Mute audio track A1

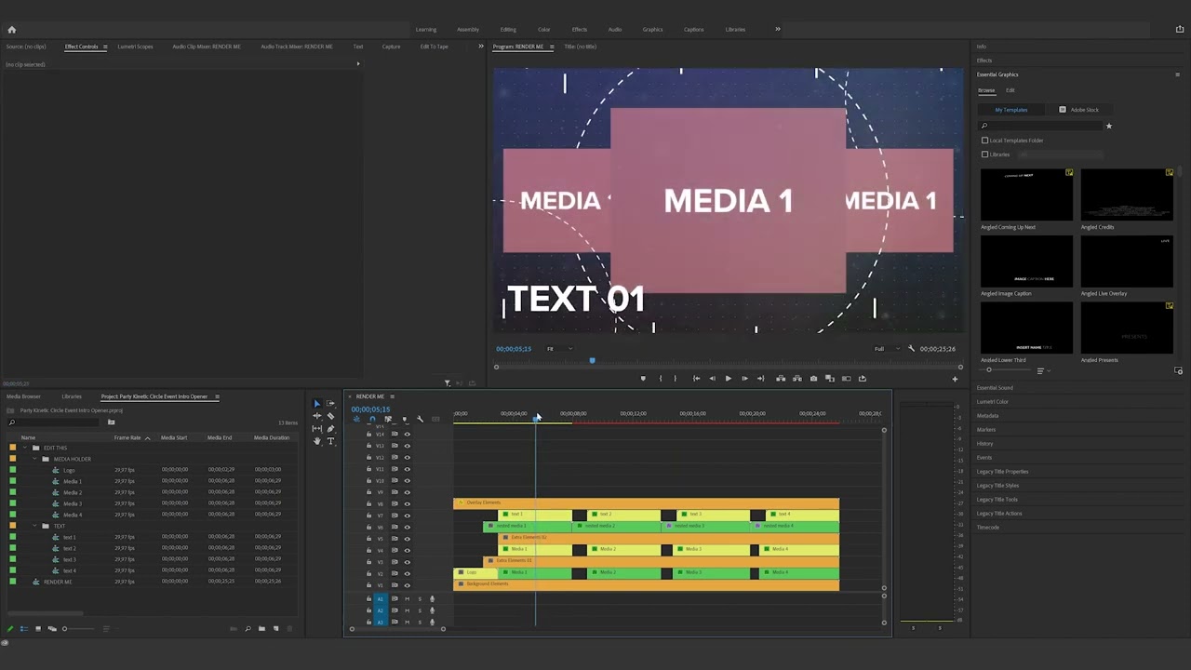point(406,599)
